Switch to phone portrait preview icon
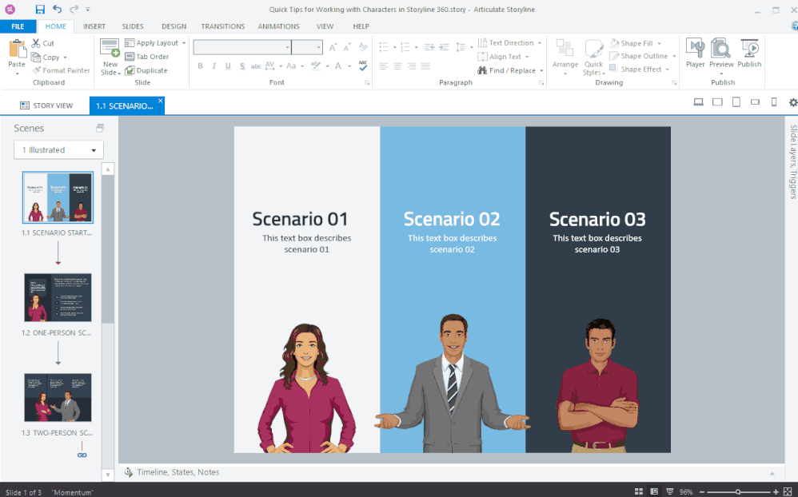 click(773, 102)
